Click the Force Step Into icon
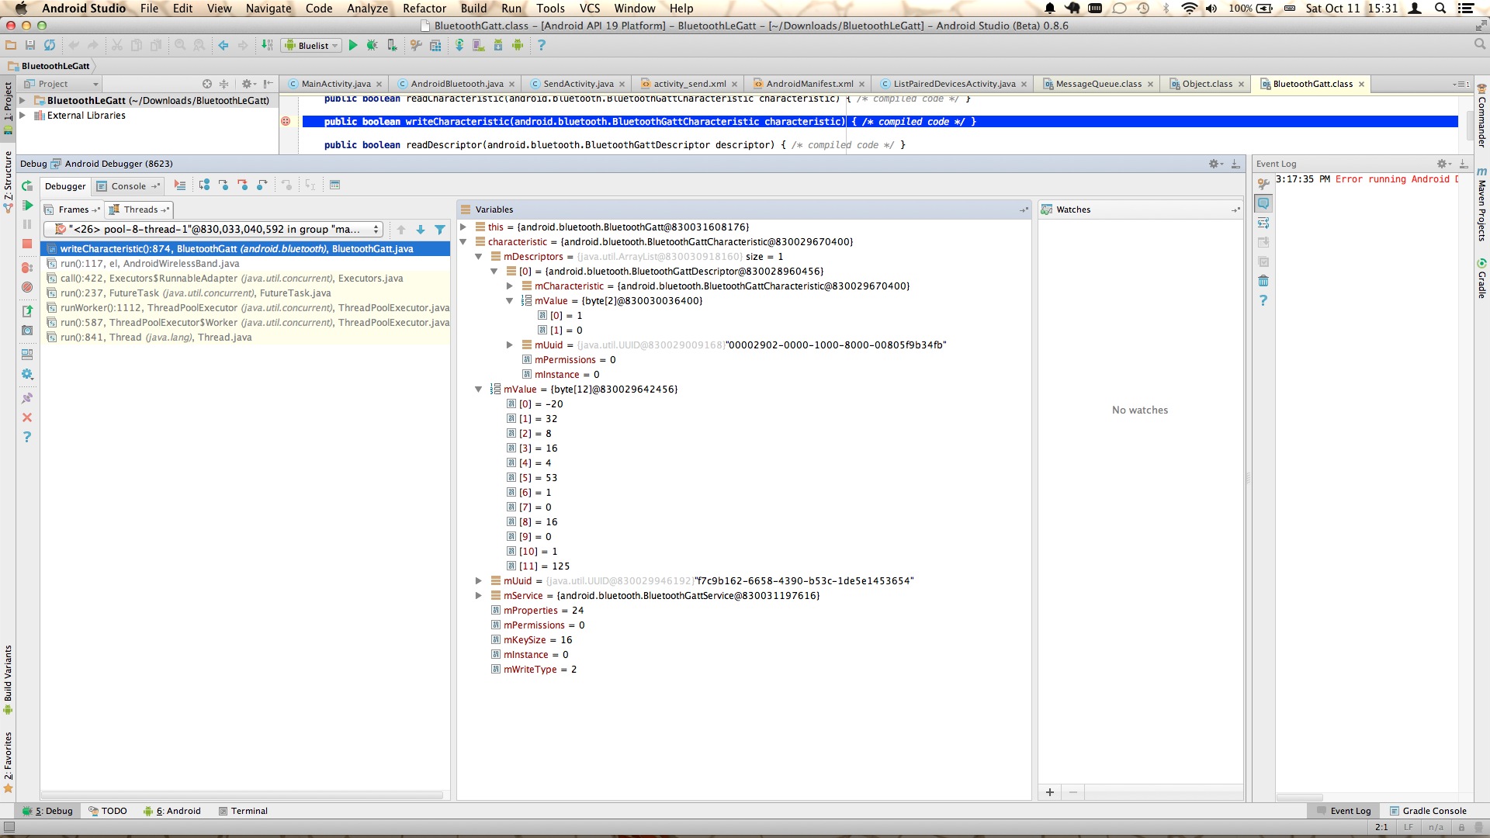 point(243,185)
